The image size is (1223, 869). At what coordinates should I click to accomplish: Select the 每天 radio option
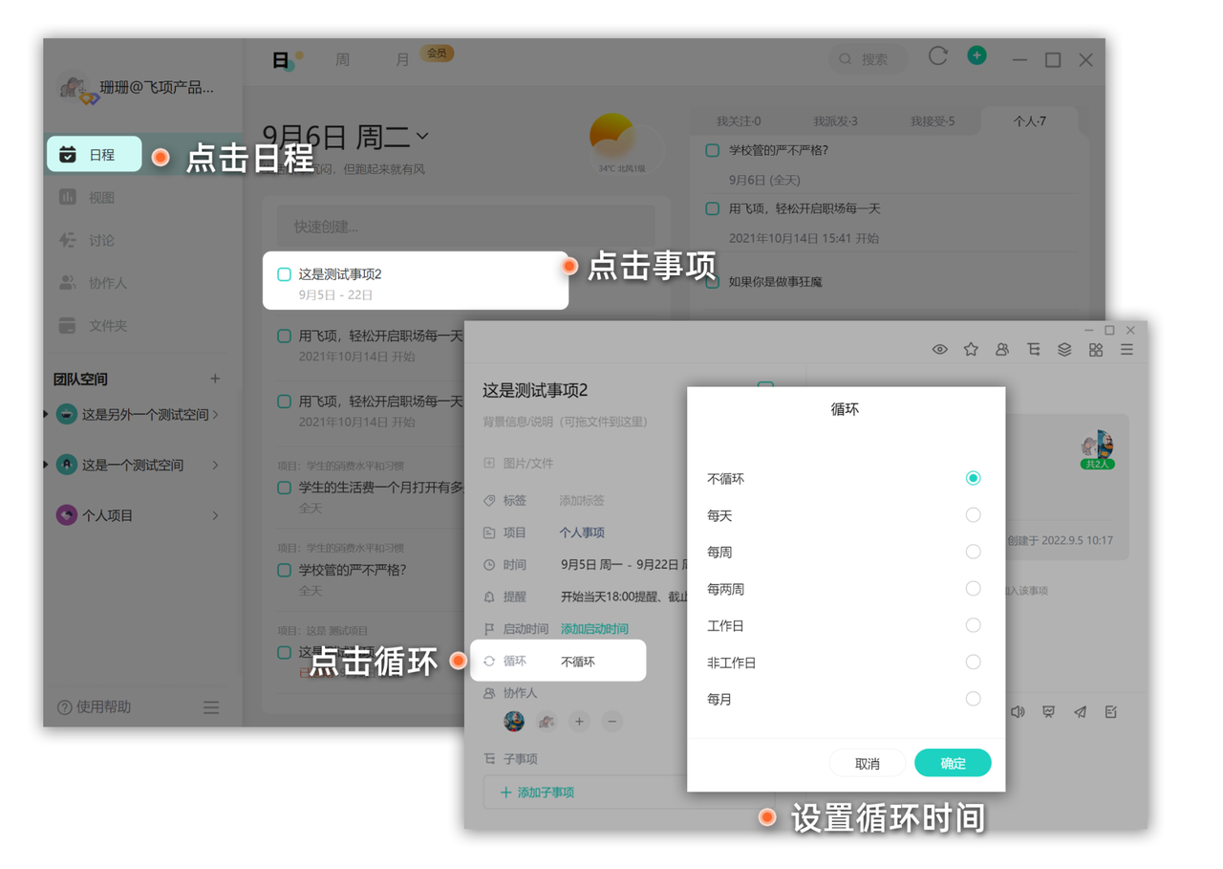[x=973, y=515]
